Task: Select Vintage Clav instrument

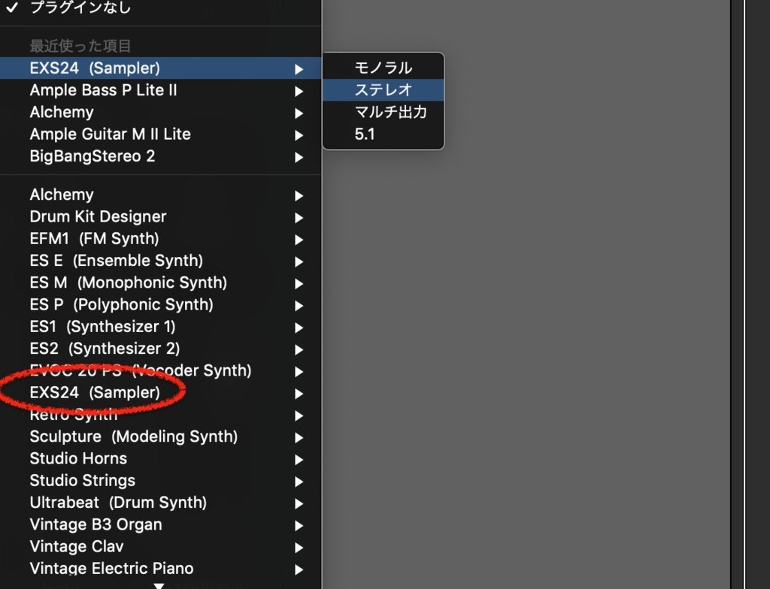Action: coord(161,547)
